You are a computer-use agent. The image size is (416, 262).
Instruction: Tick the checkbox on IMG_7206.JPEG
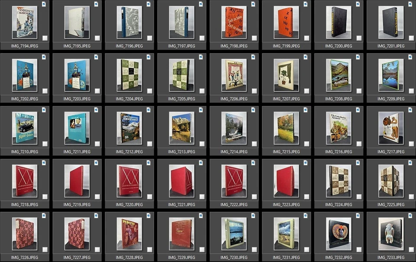254,91
